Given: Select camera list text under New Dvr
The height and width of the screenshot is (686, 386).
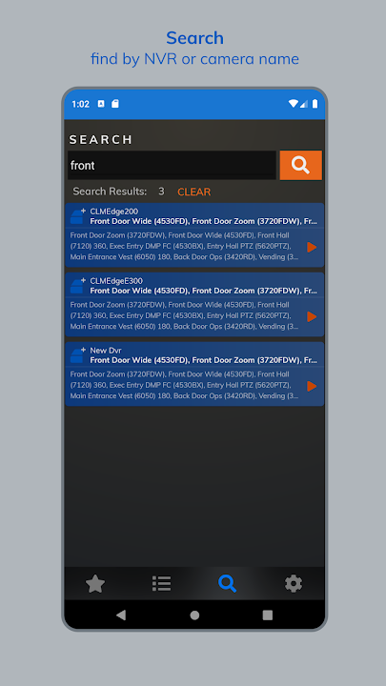Looking at the screenshot, I should click(185, 385).
